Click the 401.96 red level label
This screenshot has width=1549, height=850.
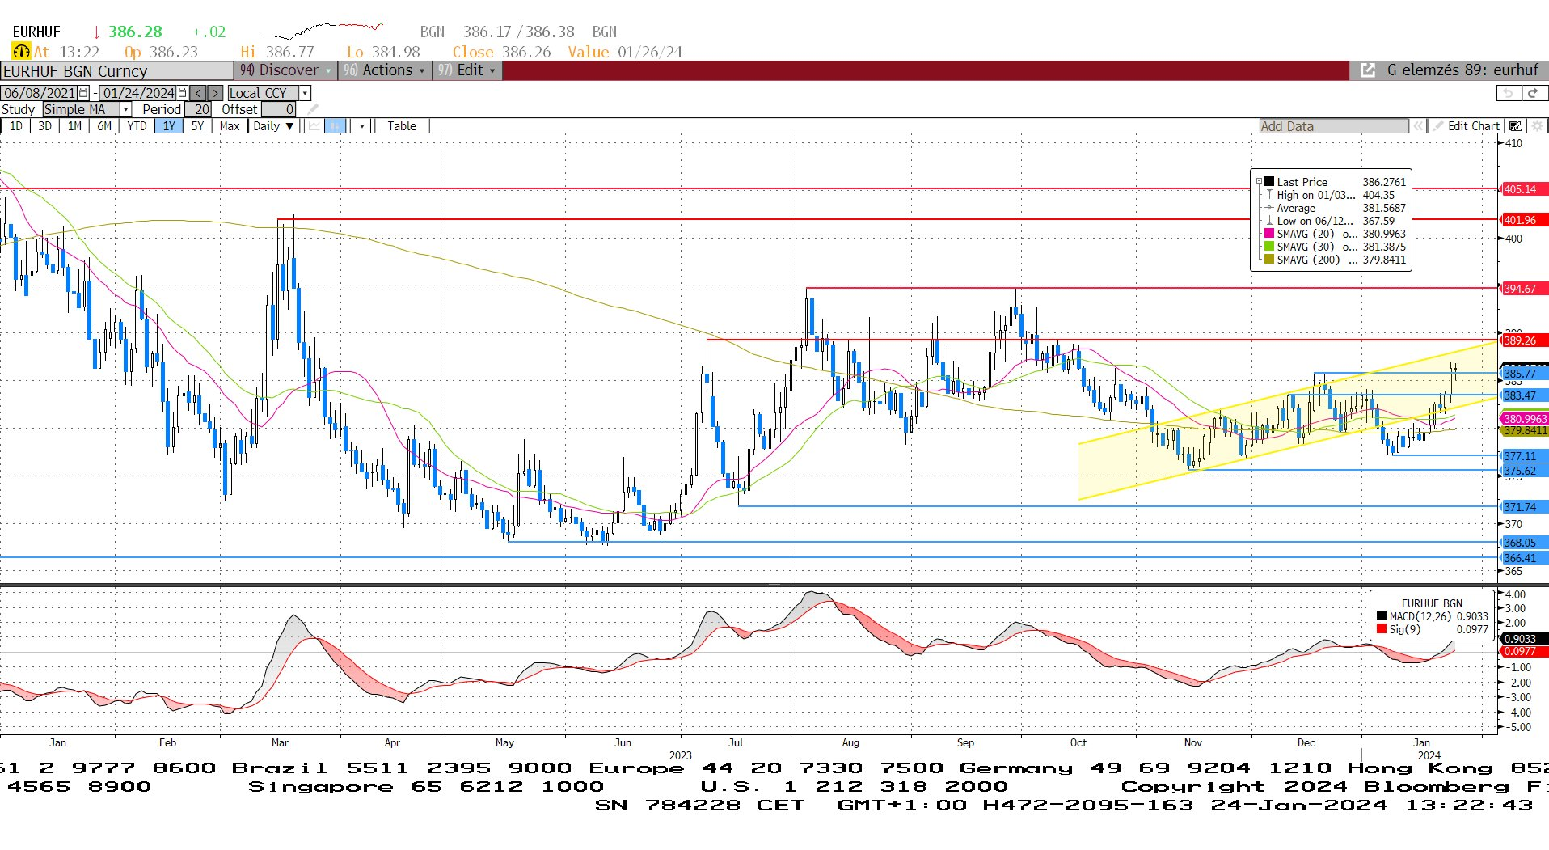click(1523, 220)
